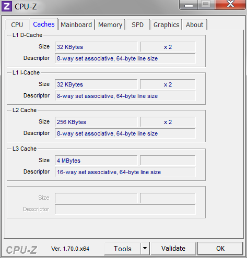Confirm with the OK button
Viewport: 247px width, 258px height.
pyautogui.click(x=220, y=249)
